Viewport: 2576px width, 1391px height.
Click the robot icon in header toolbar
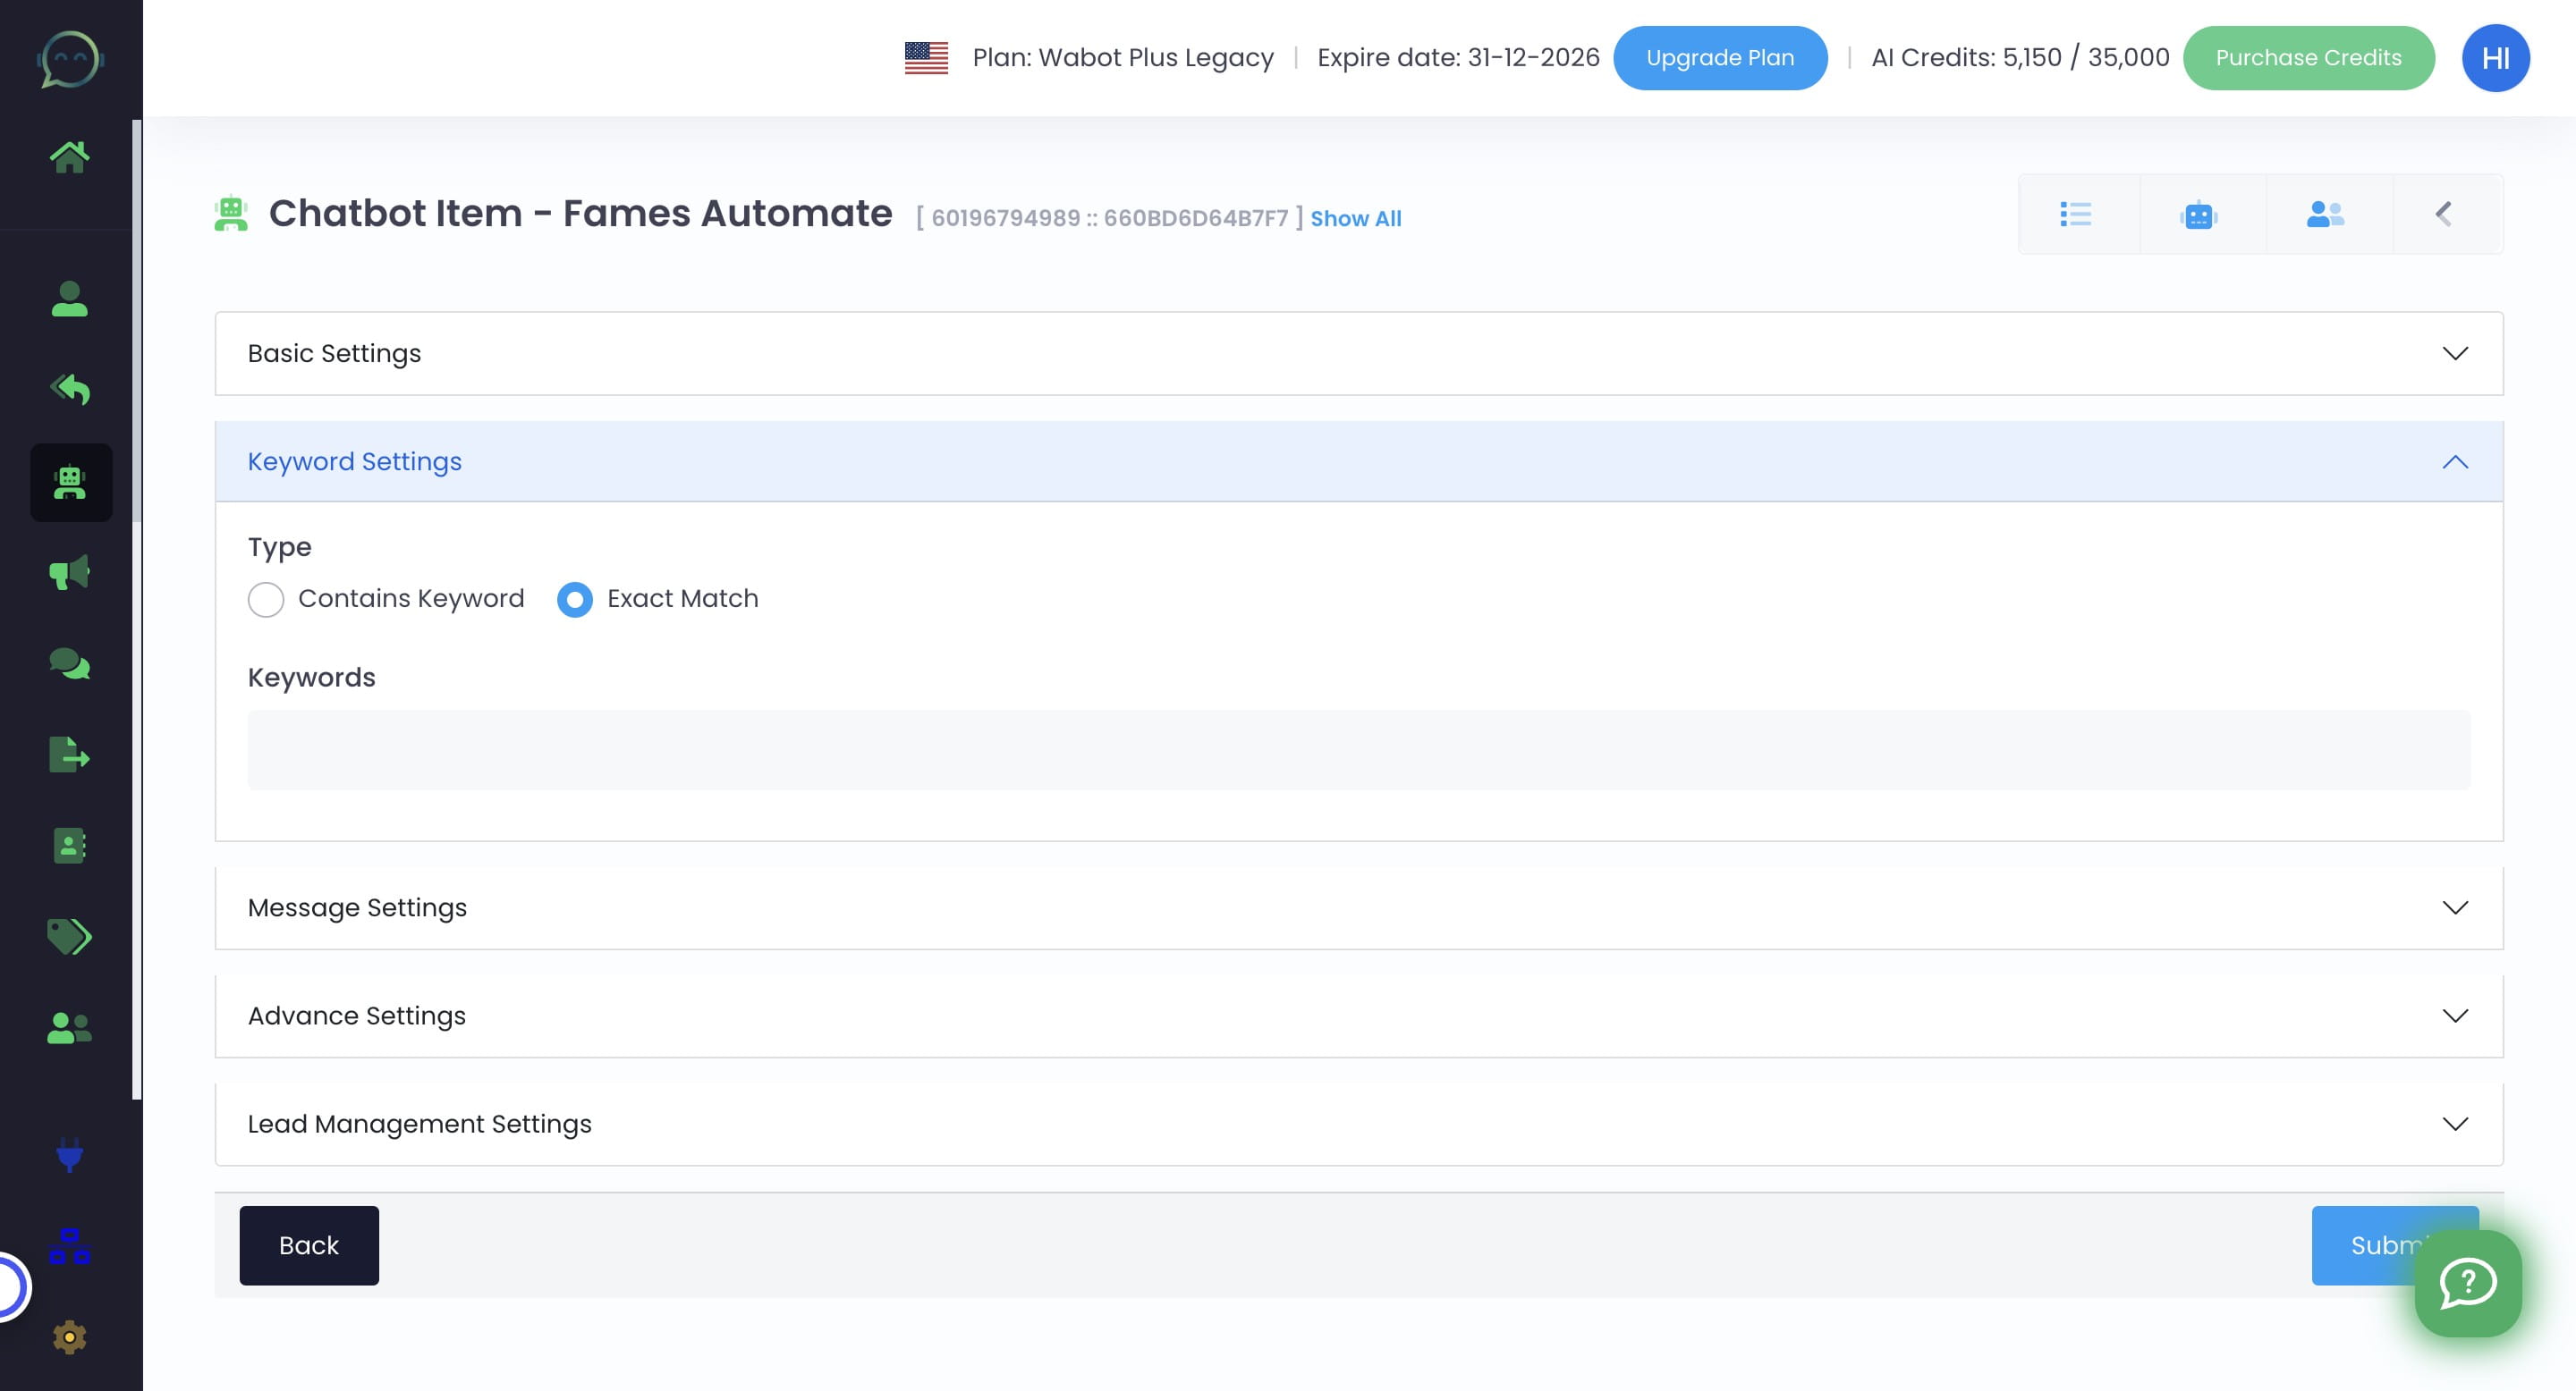(2199, 215)
